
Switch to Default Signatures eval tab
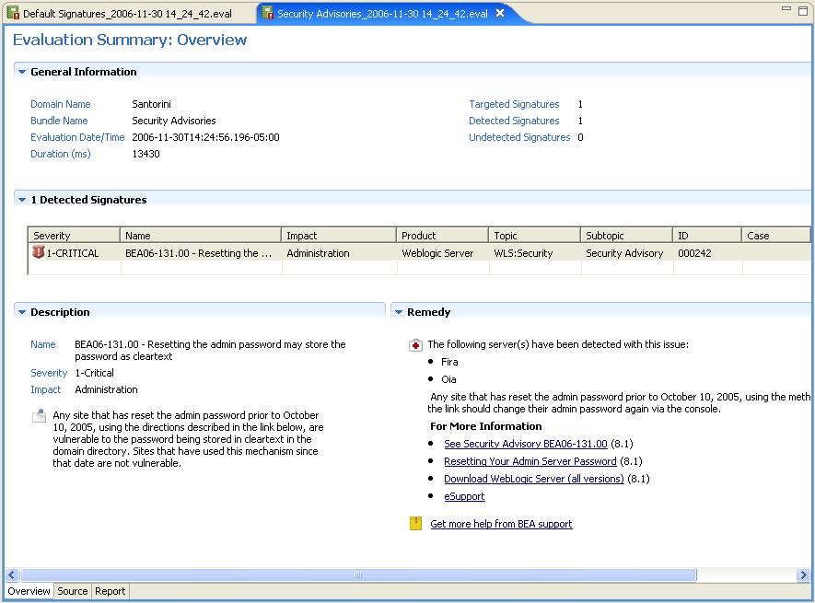coord(127,14)
